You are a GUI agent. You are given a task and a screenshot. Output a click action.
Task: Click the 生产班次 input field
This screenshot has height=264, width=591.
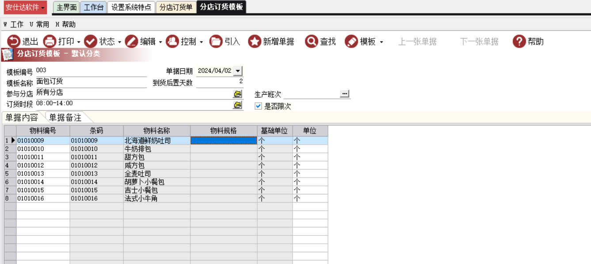311,94
